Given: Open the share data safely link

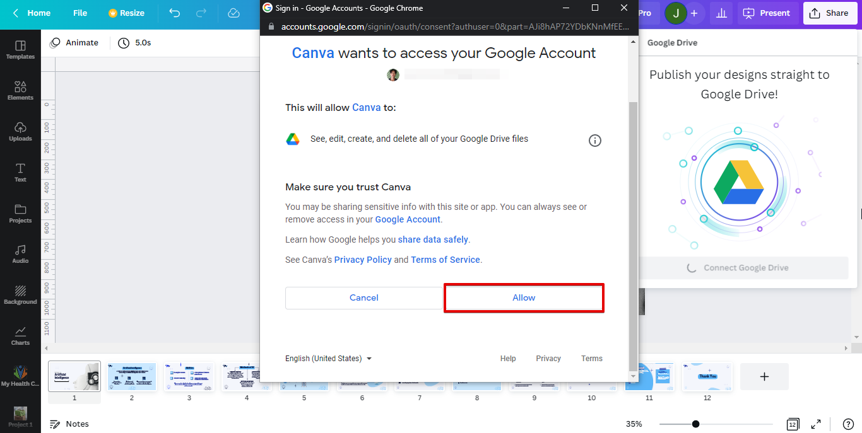Looking at the screenshot, I should pos(433,240).
